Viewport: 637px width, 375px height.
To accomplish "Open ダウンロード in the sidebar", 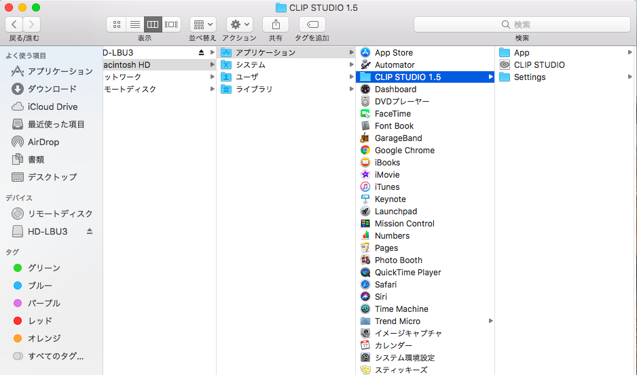I will click(x=52, y=89).
